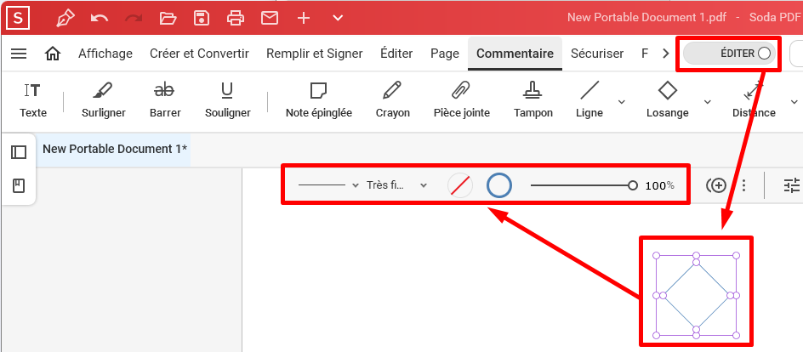Expand the Ligne tool dropdown arrow
The image size is (803, 352).
[x=622, y=102]
